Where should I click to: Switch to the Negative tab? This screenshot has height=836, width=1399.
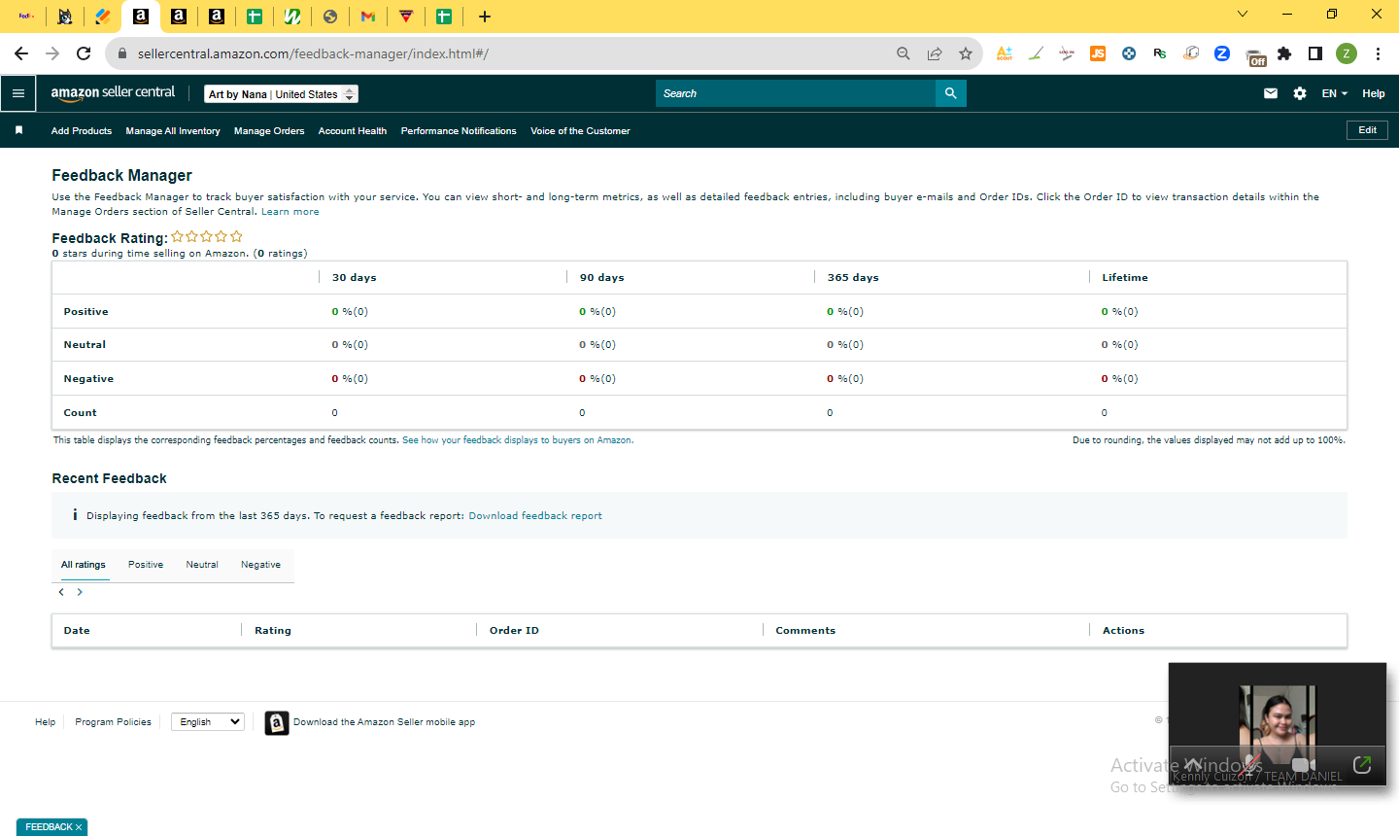260,565
